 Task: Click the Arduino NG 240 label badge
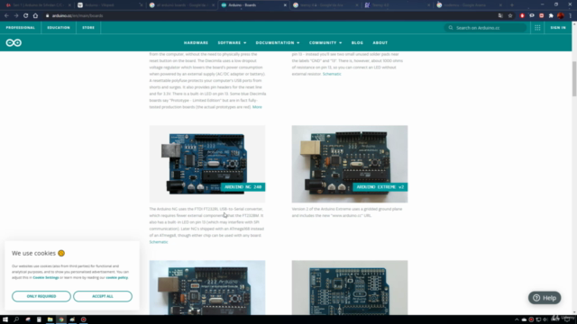(243, 187)
